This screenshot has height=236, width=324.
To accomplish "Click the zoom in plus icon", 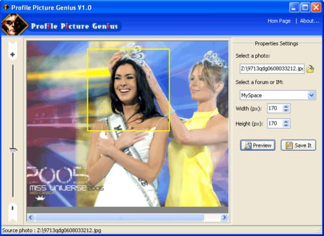I will point(12,54).
